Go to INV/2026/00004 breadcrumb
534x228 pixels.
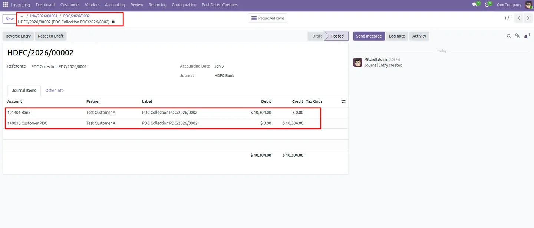click(44, 16)
